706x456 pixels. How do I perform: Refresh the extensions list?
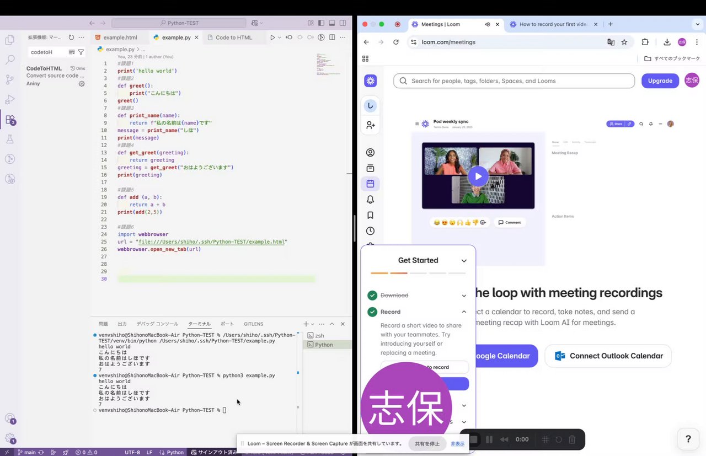pos(71,37)
